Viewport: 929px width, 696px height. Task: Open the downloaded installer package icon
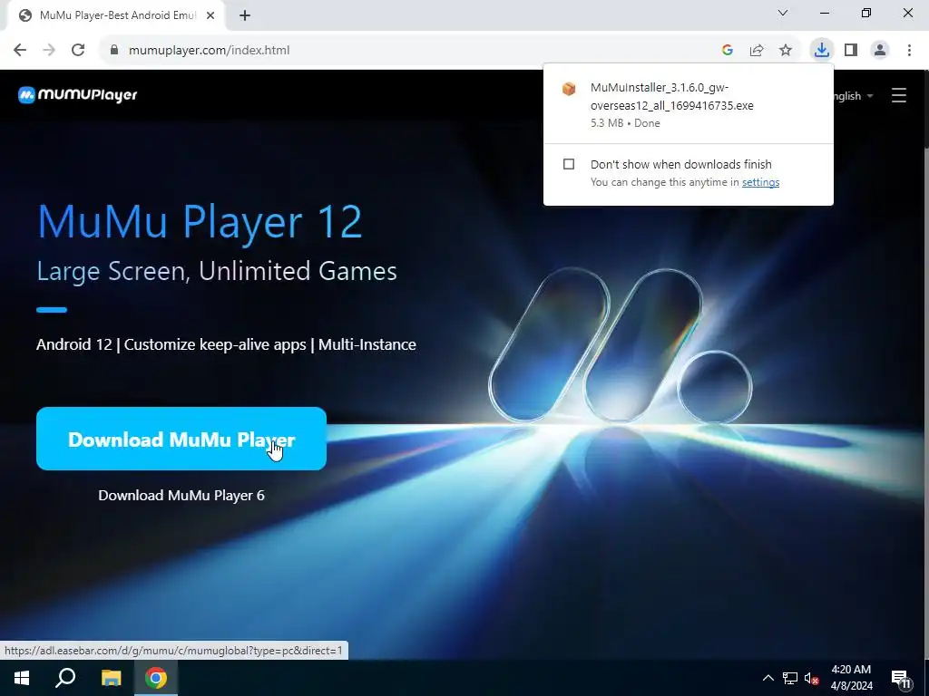point(569,89)
